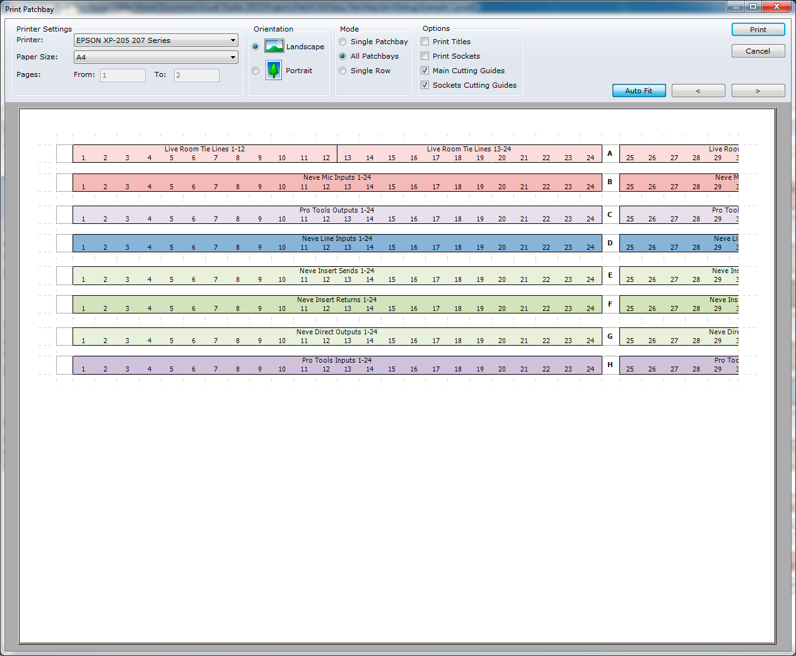Disable Main Cutting Guides

point(424,70)
